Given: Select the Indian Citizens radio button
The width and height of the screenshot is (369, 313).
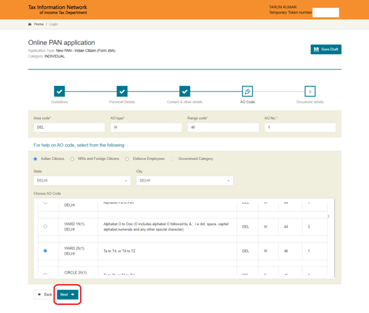Looking at the screenshot, I should [x=36, y=159].
